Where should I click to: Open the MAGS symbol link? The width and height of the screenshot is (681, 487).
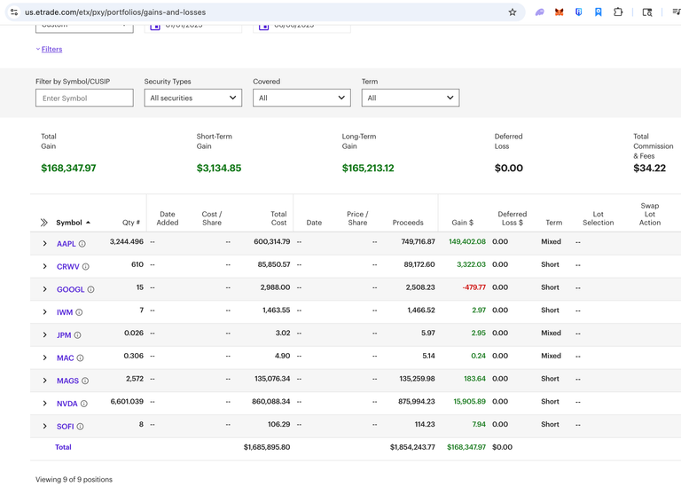click(67, 381)
